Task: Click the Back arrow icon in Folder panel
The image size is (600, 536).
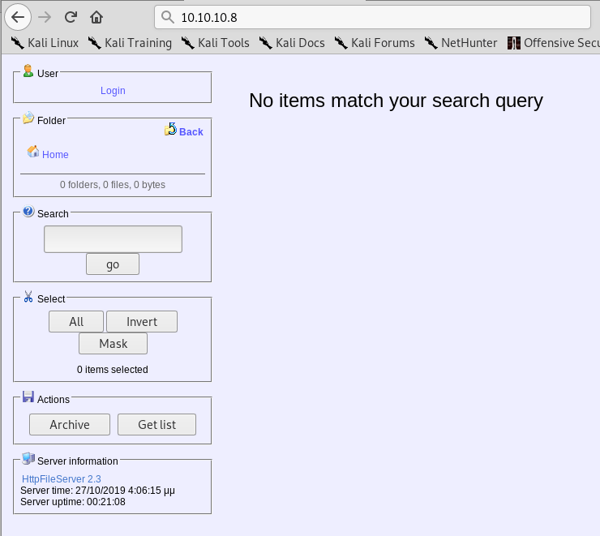Action: 170,130
